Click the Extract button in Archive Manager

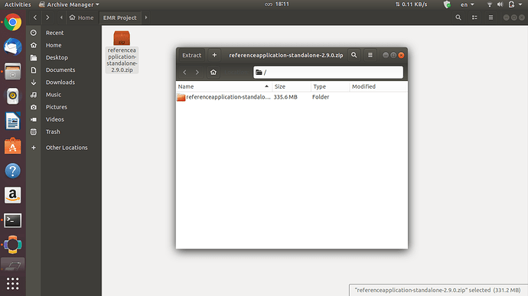tap(191, 55)
